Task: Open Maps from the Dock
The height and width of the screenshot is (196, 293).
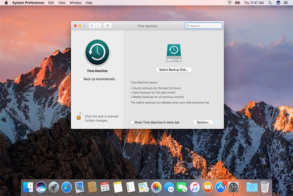Action: (143, 187)
